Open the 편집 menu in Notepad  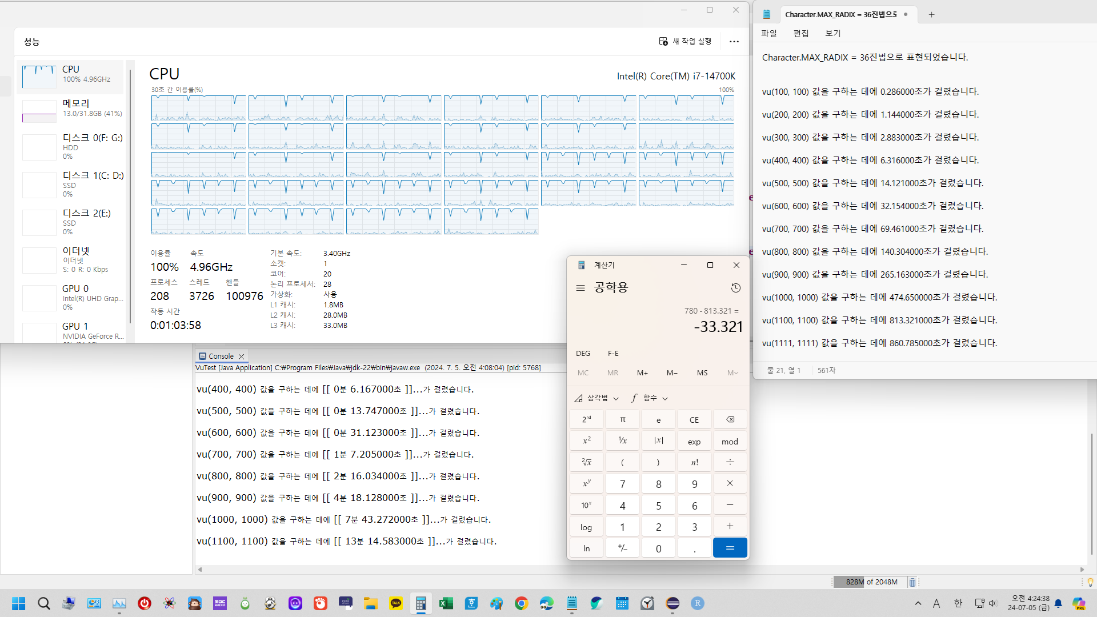point(800,33)
